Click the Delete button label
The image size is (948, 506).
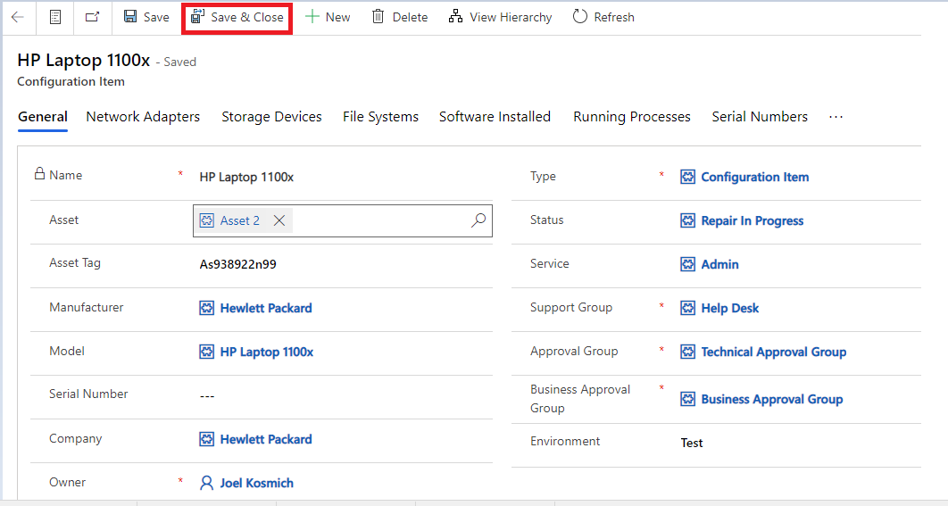410,18
